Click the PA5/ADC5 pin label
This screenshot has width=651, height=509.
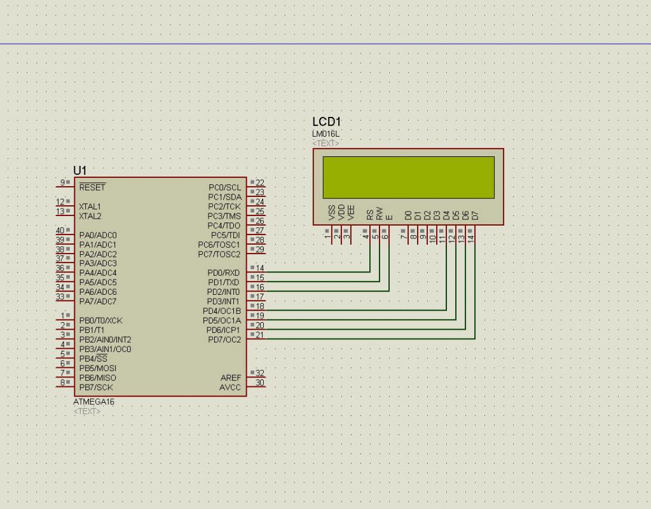click(97, 282)
